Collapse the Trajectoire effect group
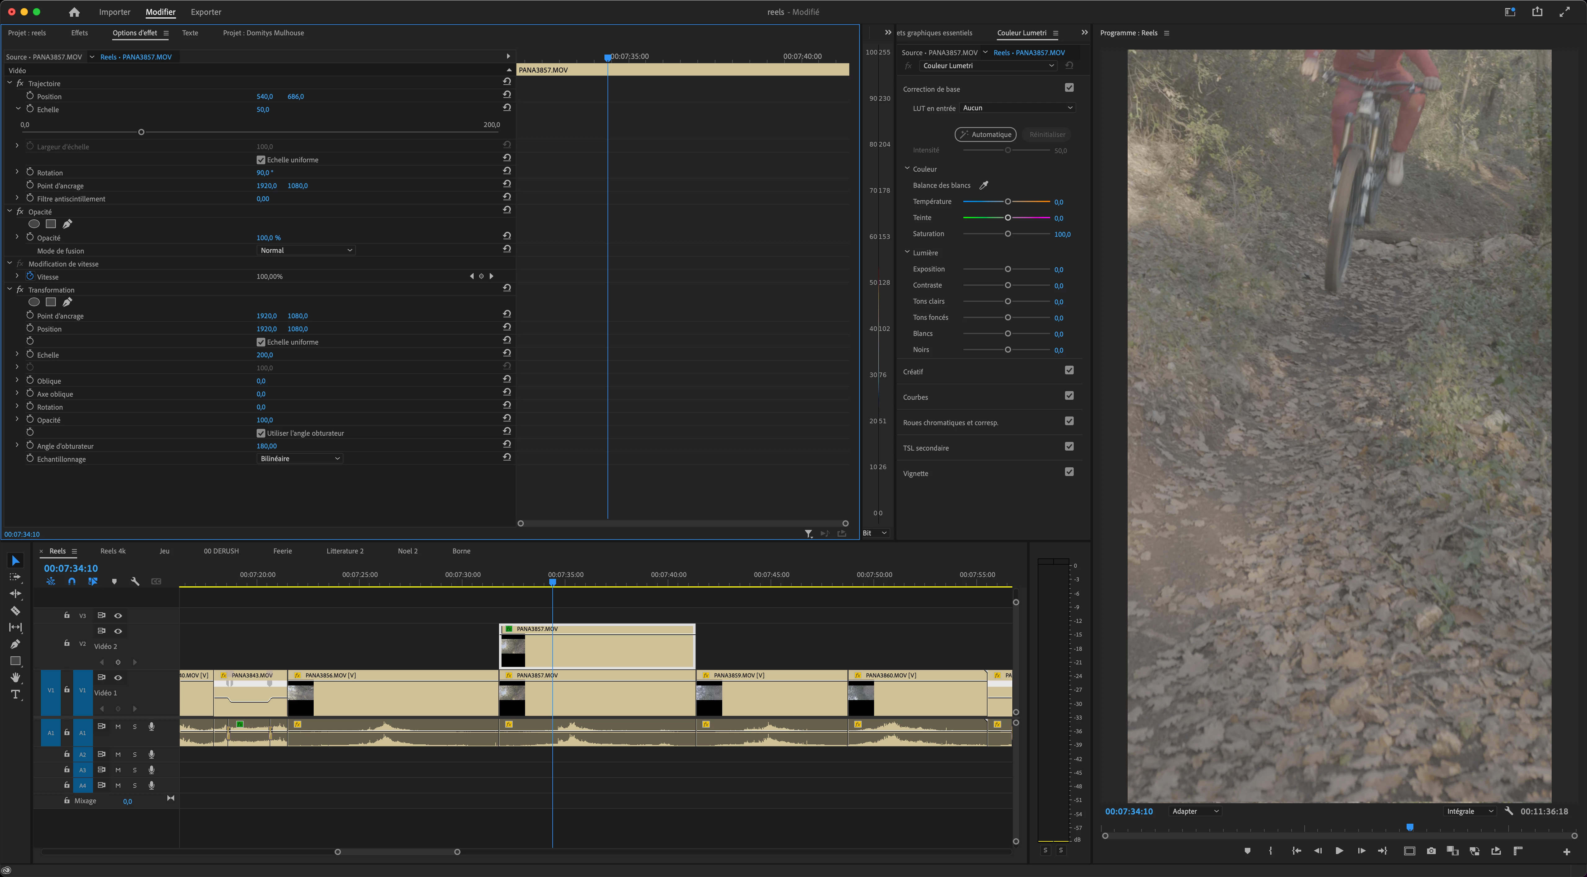 point(9,83)
